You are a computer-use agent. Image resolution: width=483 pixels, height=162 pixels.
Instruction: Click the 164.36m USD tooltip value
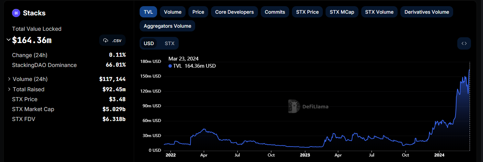pyautogui.click(x=200, y=66)
